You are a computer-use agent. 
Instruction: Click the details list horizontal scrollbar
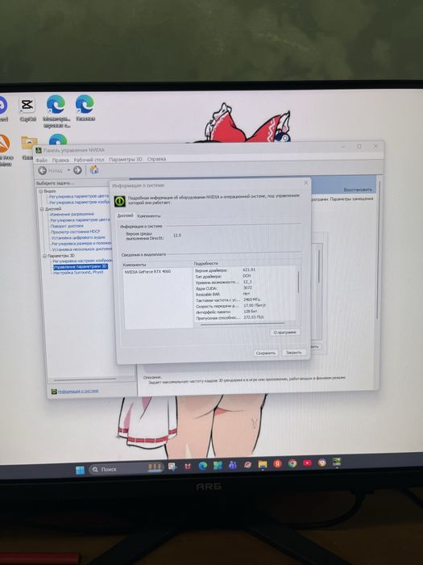click(242, 324)
